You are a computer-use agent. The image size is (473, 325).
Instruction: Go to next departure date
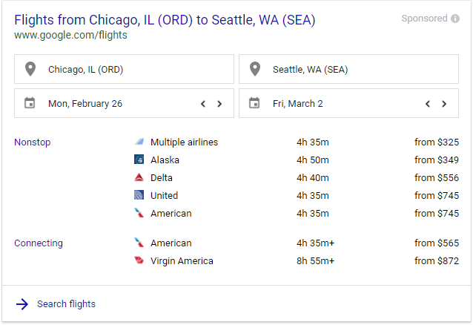tap(219, 104)
